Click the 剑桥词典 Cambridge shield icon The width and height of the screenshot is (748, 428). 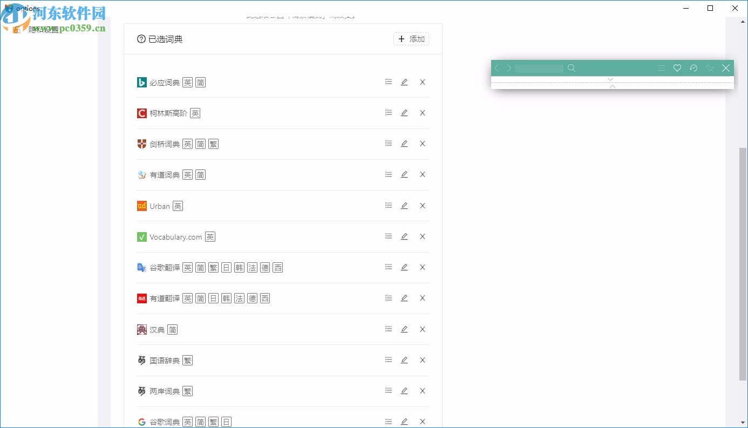click(x=141, y=144)
